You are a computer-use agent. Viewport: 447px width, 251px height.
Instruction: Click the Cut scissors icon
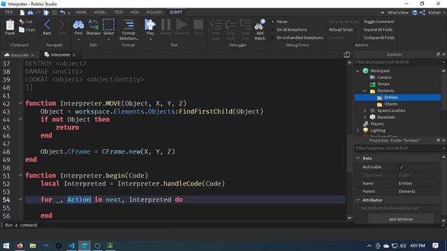(x=22, y=22)
